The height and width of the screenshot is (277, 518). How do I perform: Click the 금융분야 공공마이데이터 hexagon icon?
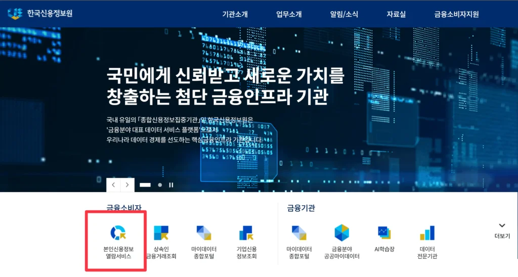click(x=341, y=233)
